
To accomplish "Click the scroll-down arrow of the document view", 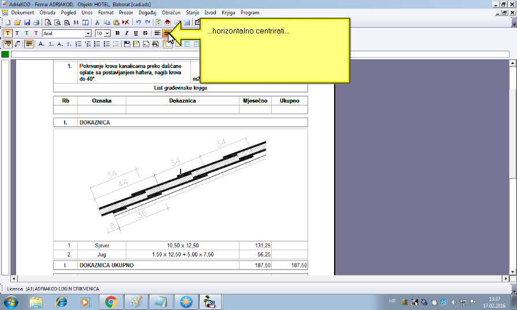I will click(513, 272).
